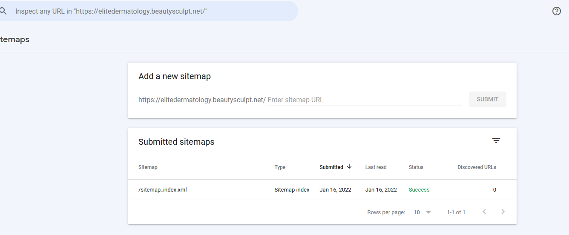Viewport: 569px width, 235px height.
Task: Focus the Enter sitemap URL field
Action: [x=365, y=100]
